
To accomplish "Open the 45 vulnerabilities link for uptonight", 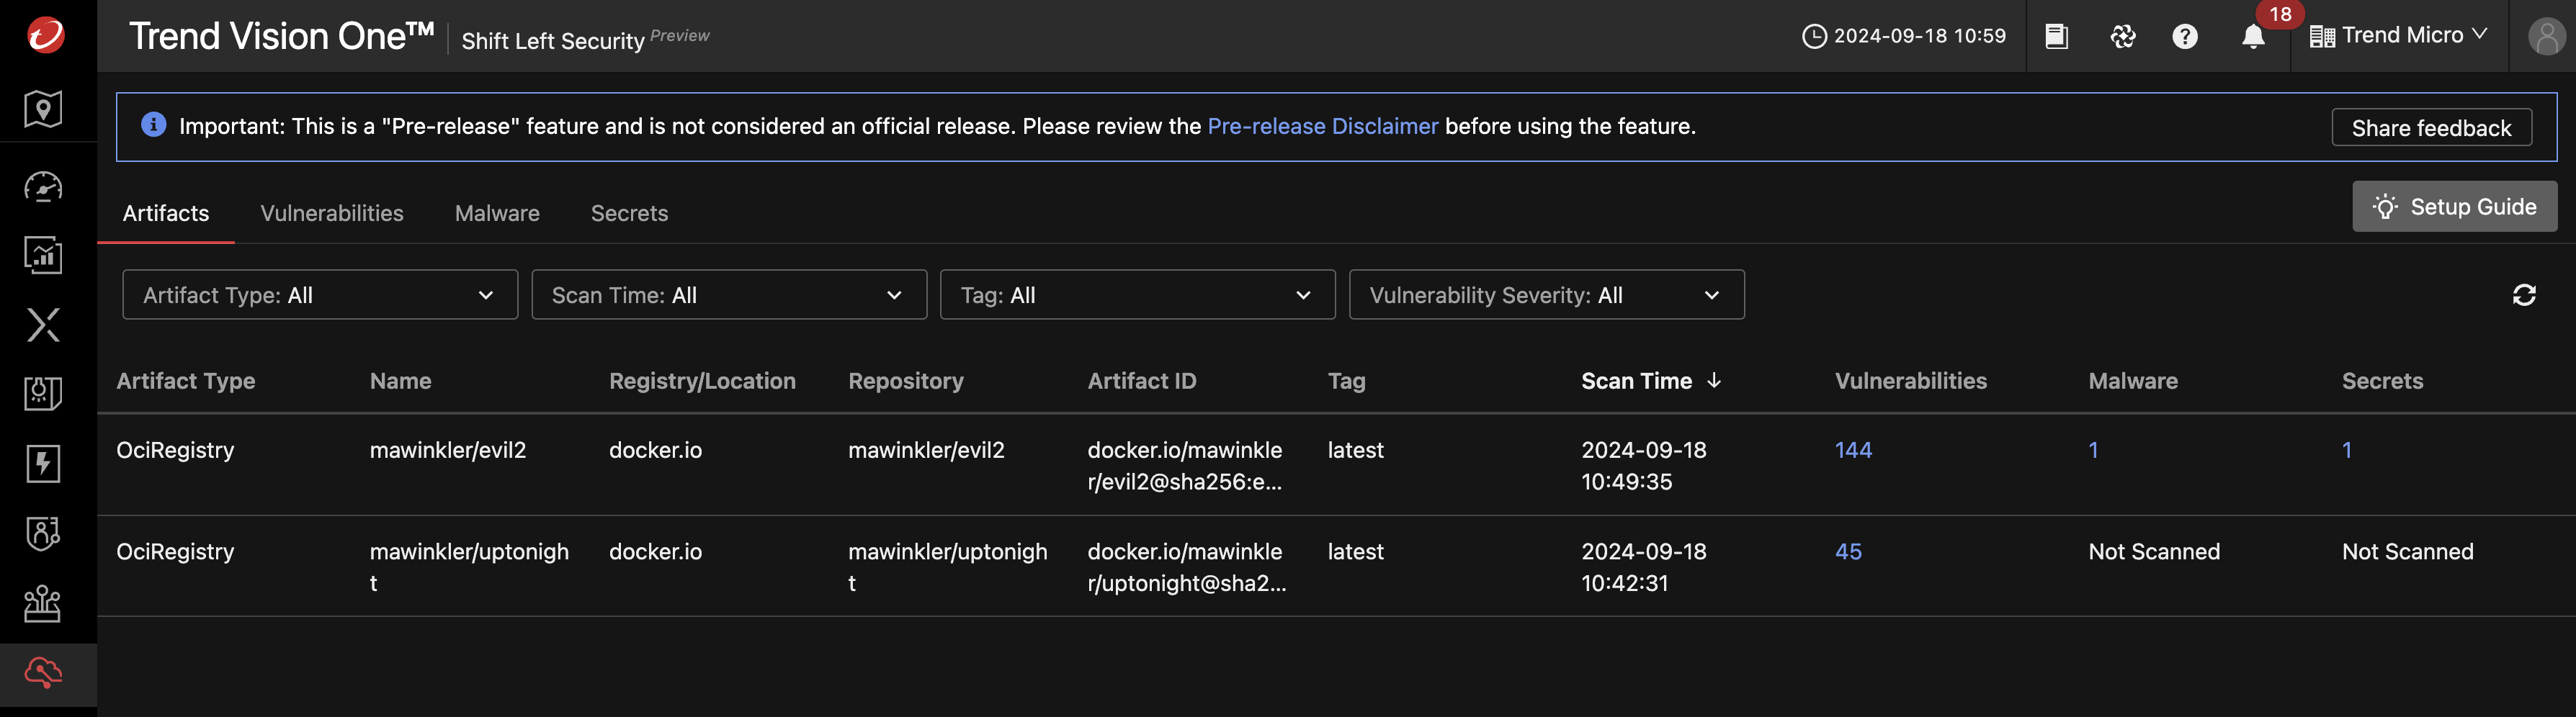I will point(1848,552).
